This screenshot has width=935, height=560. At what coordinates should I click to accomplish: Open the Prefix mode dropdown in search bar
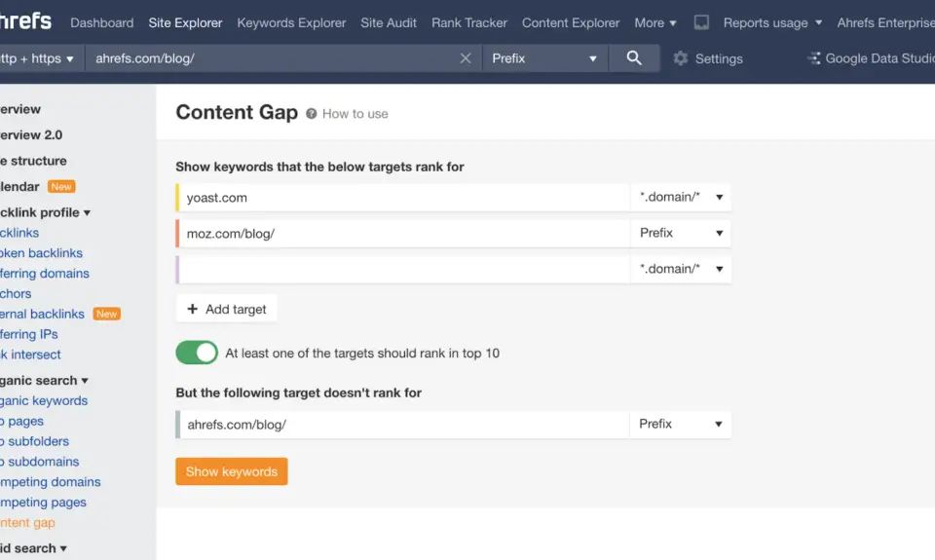[x=544, y=58]
